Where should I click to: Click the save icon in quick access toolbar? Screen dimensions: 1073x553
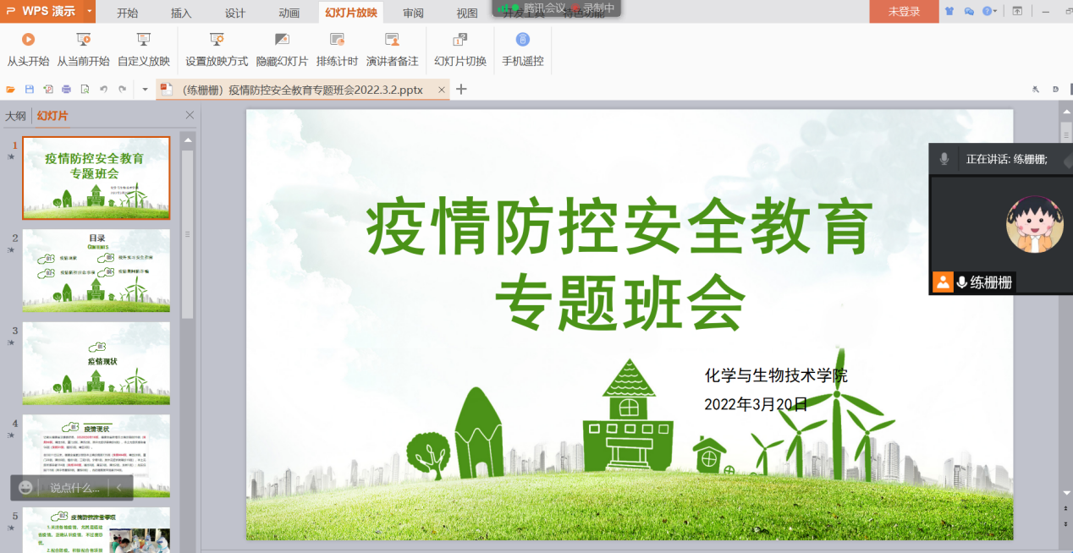30,90
